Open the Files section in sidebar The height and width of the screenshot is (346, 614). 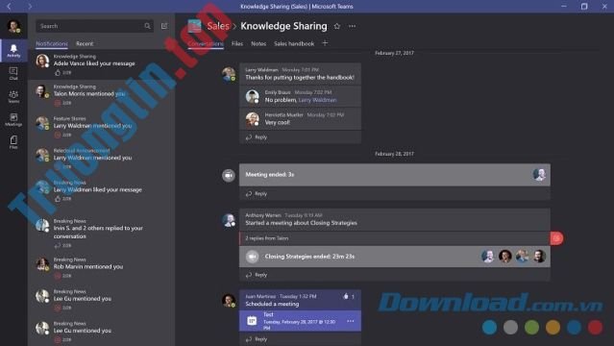coord(13,142)
